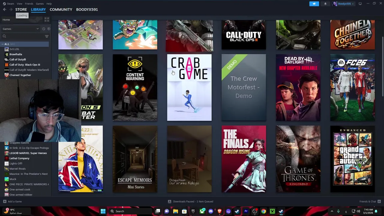384x216 pixels.
Task: Click the Add a Game plus icon
Action: point(4,202)
